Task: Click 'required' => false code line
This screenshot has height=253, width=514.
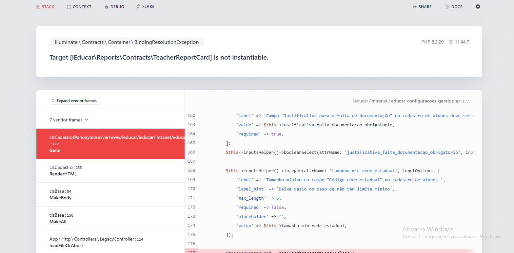Action: tap(261, 207)
